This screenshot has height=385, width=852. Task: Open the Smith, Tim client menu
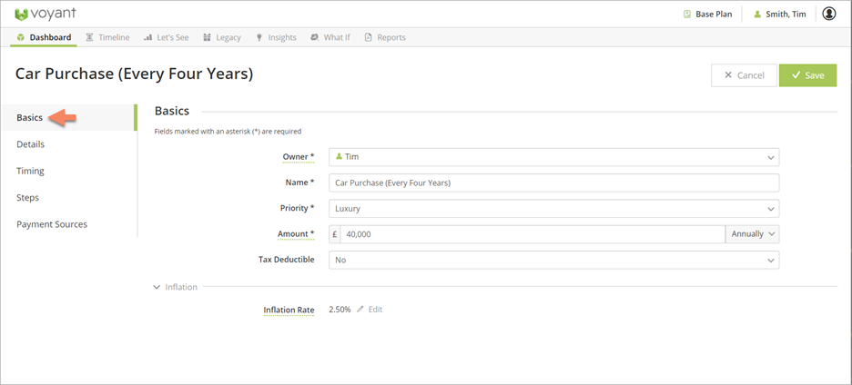coord(780,15)
